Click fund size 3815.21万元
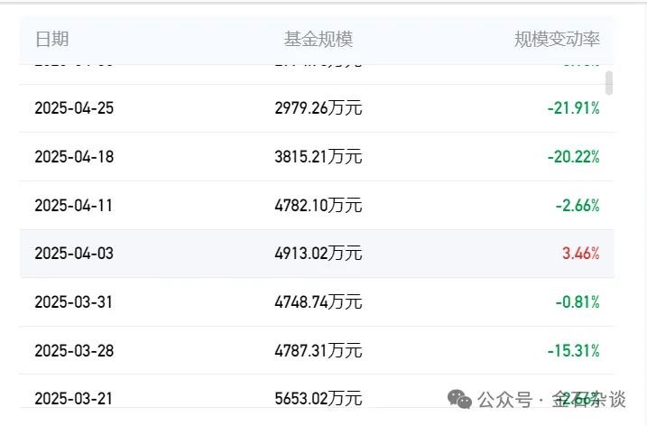Screen dimensions: 647x426 [x=318, y=157]
